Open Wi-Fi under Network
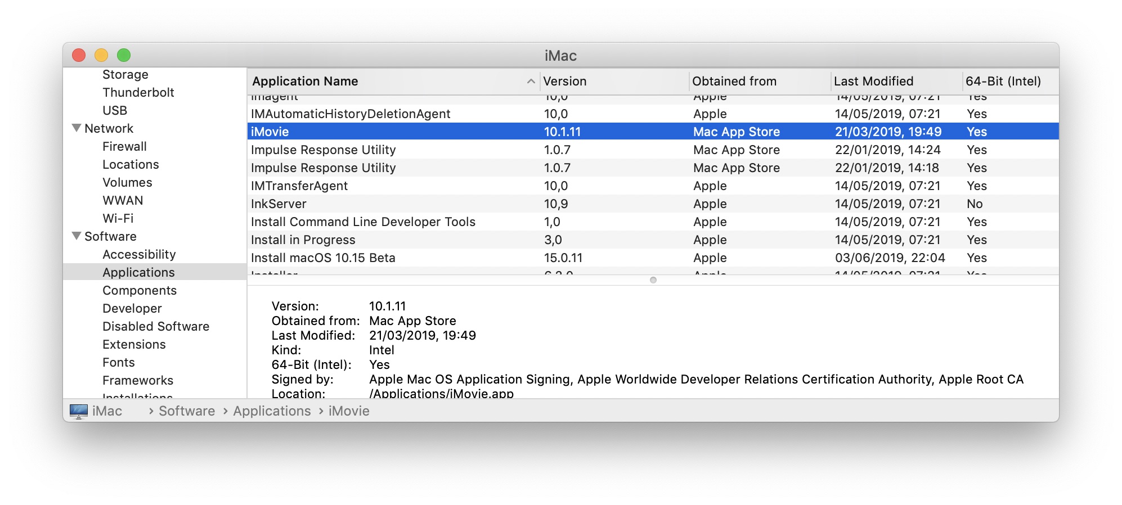Image resolution: width=1122 pixels, height=505 pixels. (118, 218)
